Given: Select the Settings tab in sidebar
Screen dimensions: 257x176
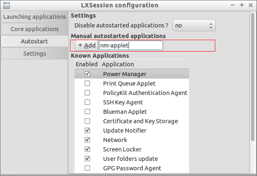Looking at the screenshot, I should [x=35, y=54].
